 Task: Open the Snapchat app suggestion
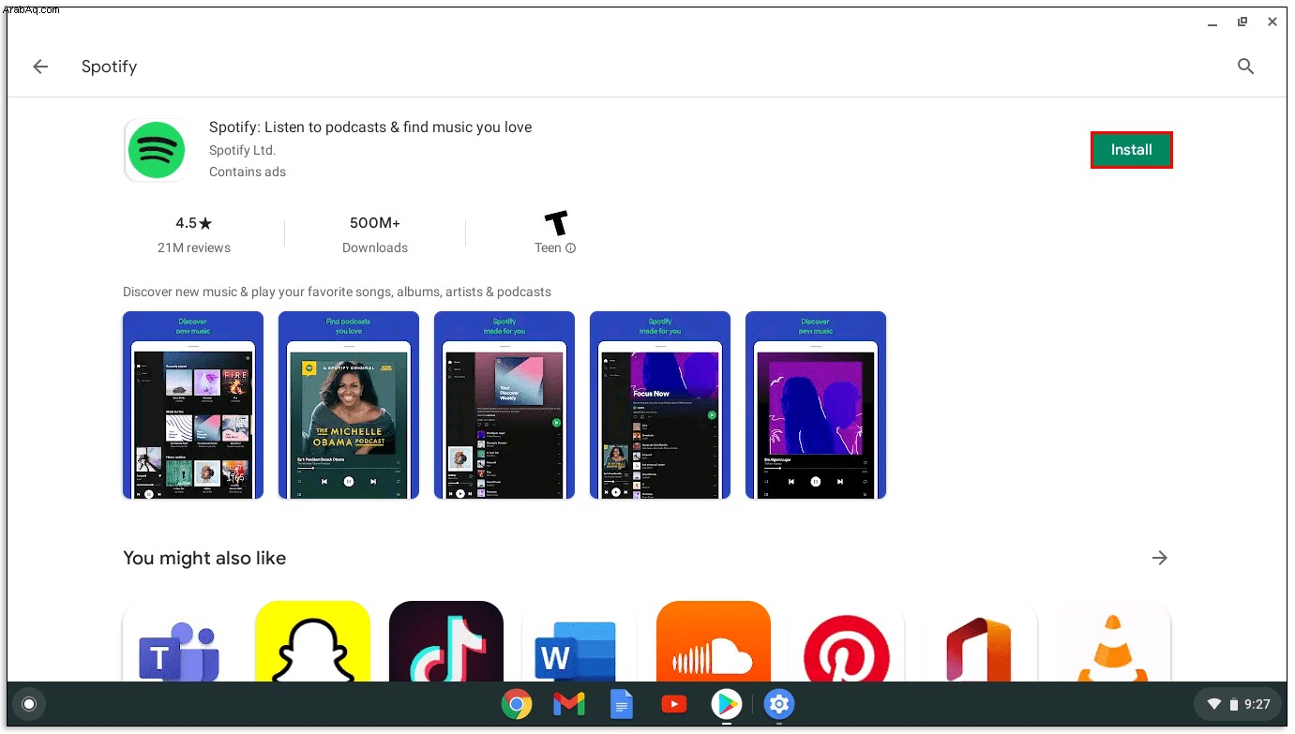click(x=312, y=642)
